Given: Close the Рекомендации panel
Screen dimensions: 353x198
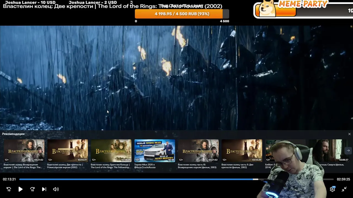Looking at the screenshot, I should coord(349,134).
